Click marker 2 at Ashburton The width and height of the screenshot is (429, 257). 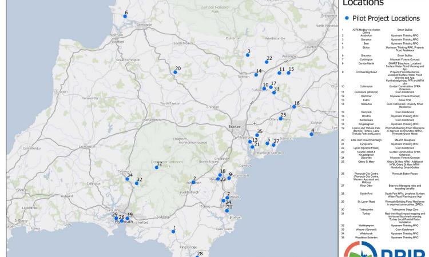click(x=193, y=182)
